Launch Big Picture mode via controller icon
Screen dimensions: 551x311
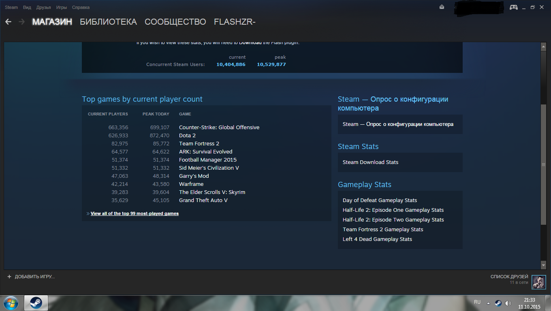(513, 7)
